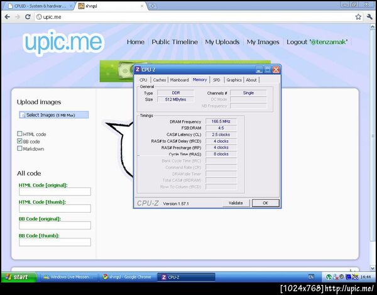The image size is (377, 295).
Task: Open the About tab in CPU-Z
Action: (251, 80)
